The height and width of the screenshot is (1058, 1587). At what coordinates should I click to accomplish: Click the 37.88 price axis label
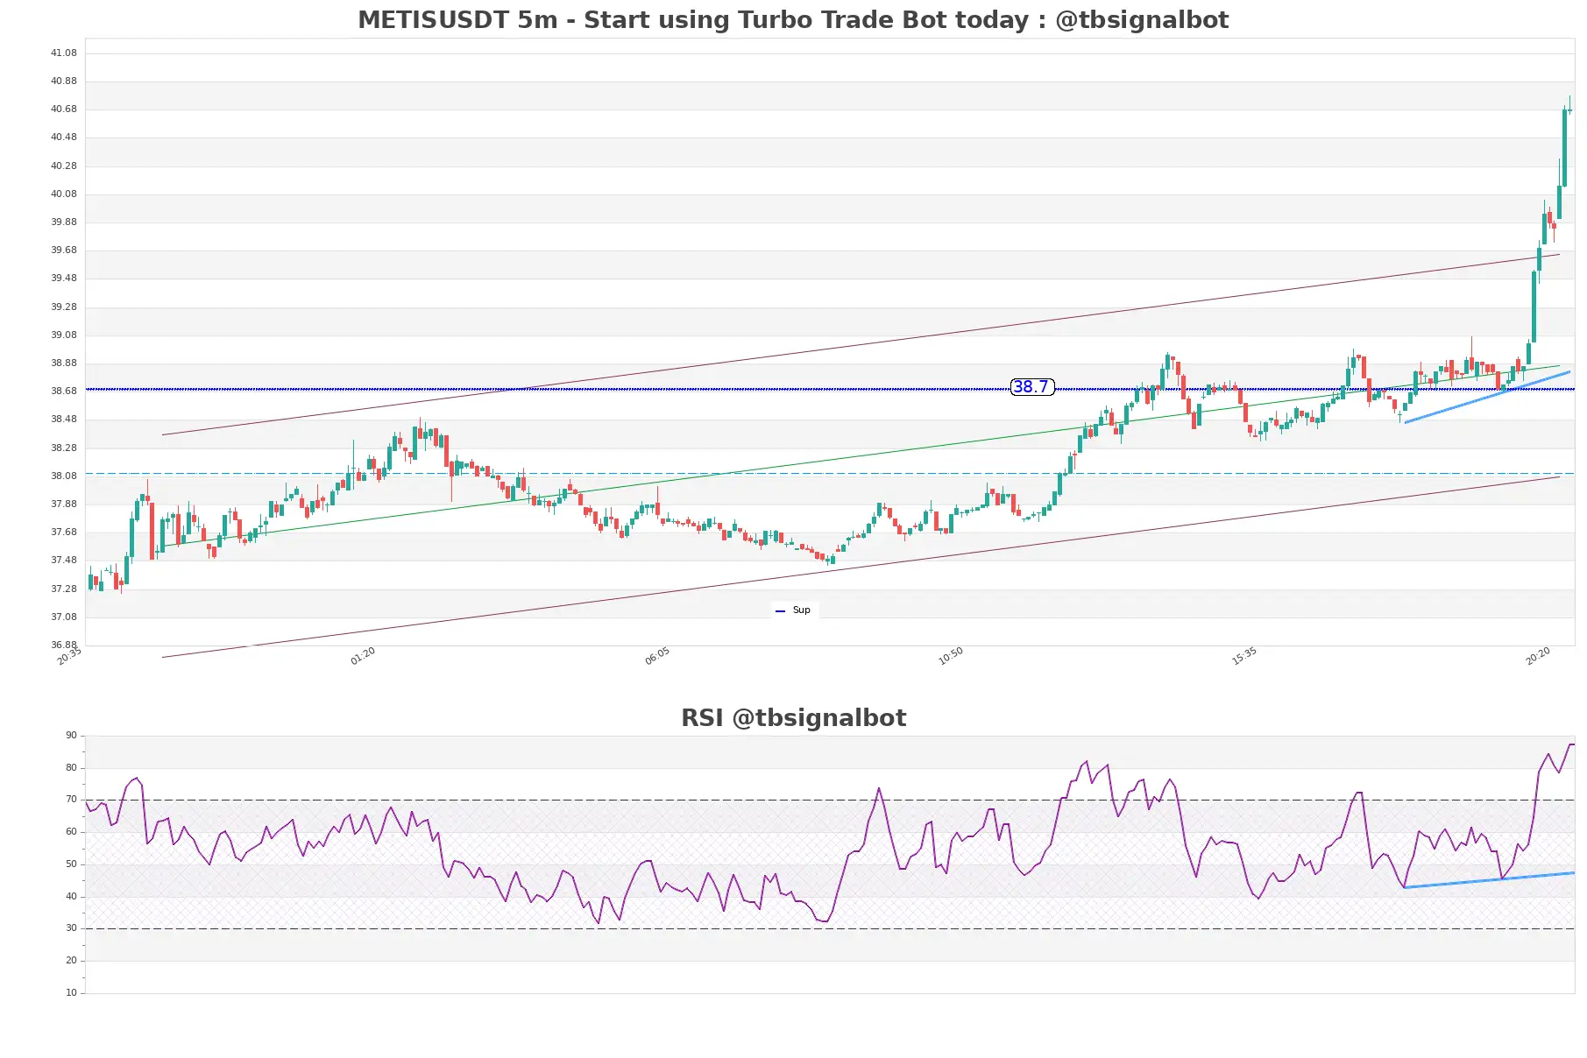pos(63,504)
